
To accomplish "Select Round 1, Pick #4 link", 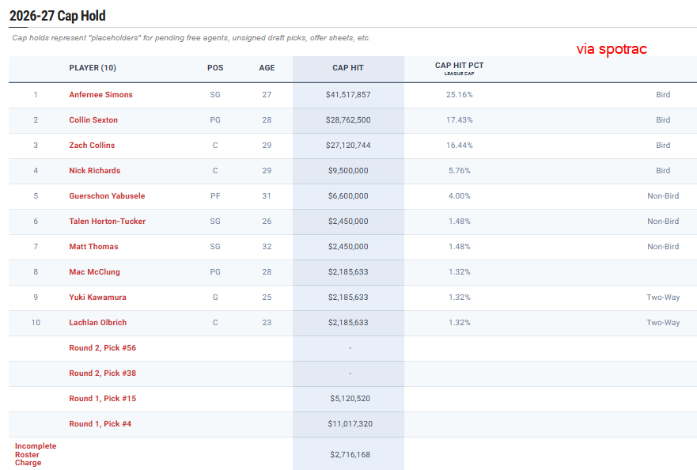I will tap(100, 424).
